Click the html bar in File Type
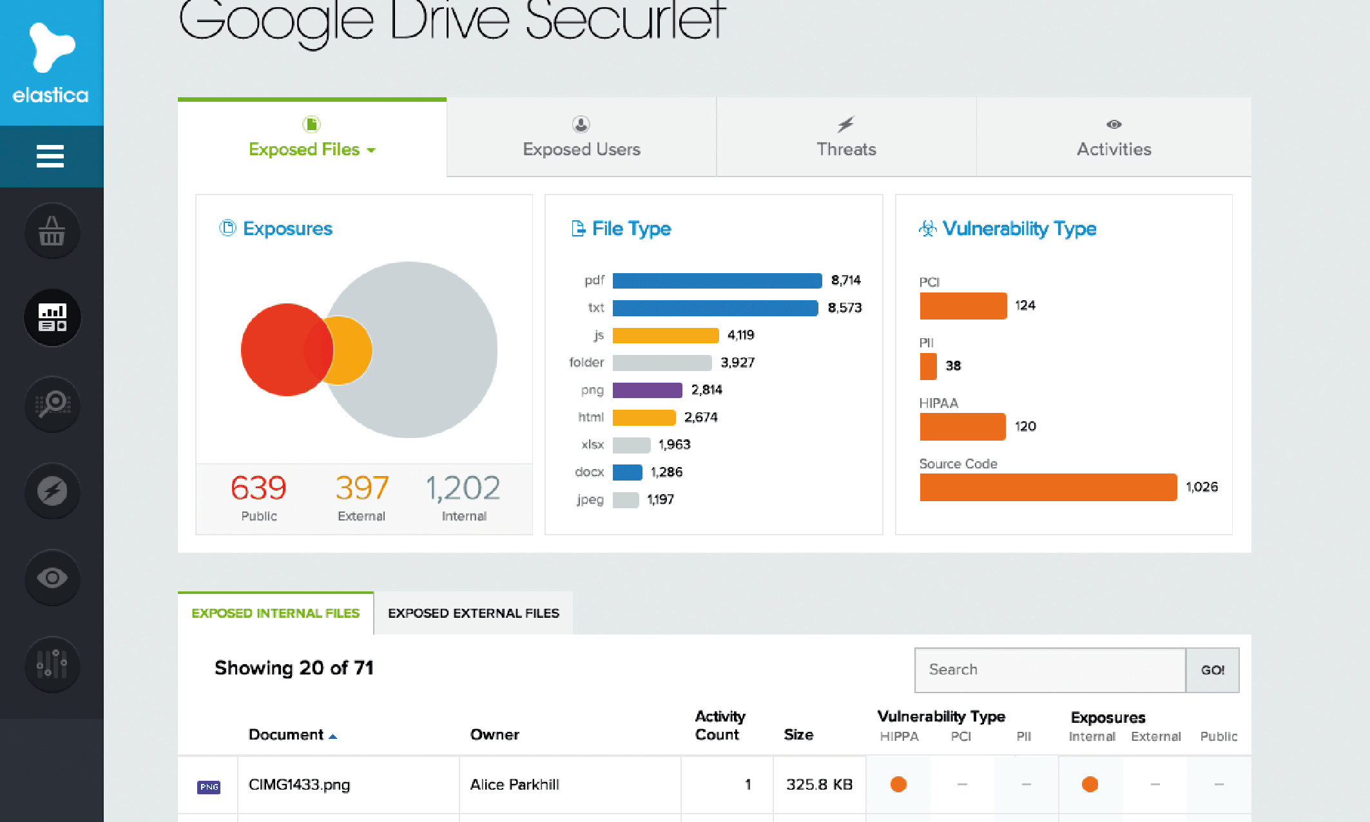 (x=644, y=417)
